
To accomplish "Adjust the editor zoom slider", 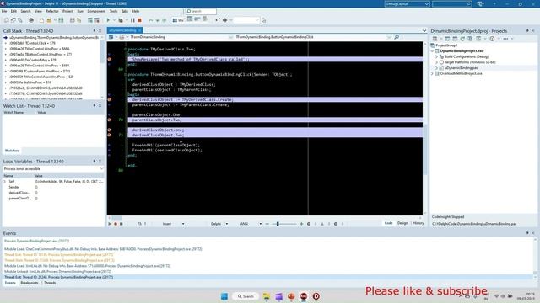I will click(x=278, y=224).
